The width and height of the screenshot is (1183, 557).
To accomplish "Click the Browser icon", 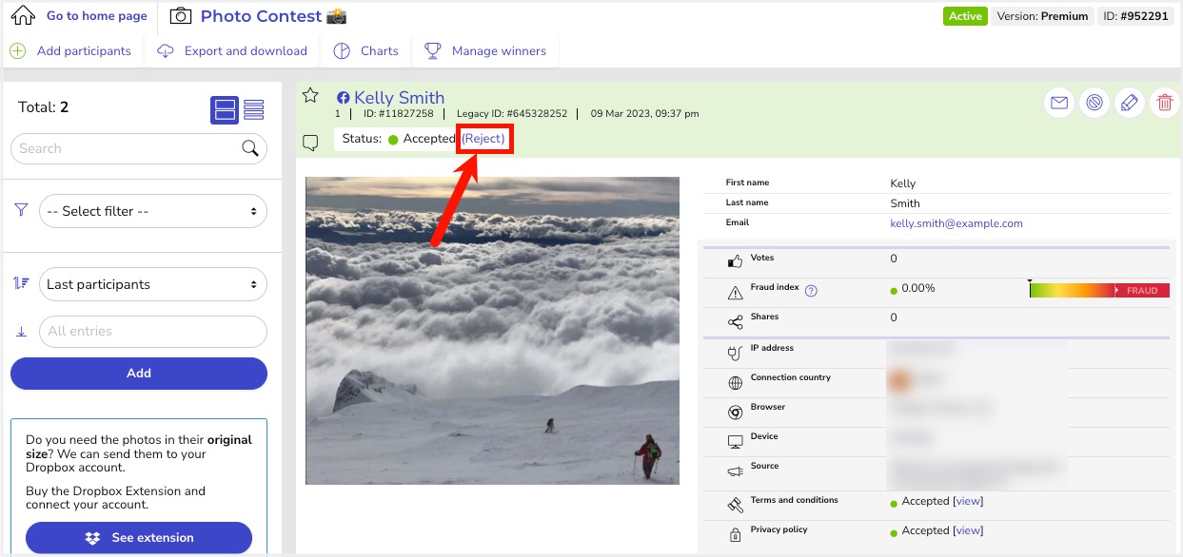I will click(x=735, y=413).
